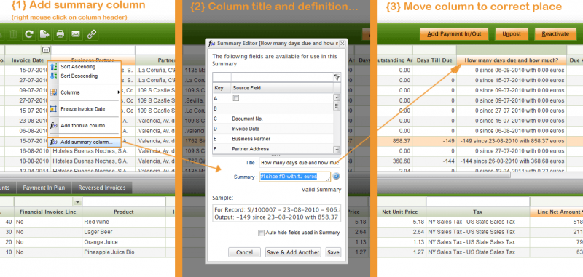Select Freeze Invoice Date menu entry
The image size is (583, 277).
[x=84, y=109]
